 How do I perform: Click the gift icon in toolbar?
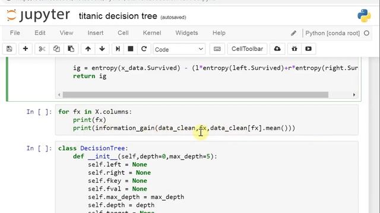[294, 49]
